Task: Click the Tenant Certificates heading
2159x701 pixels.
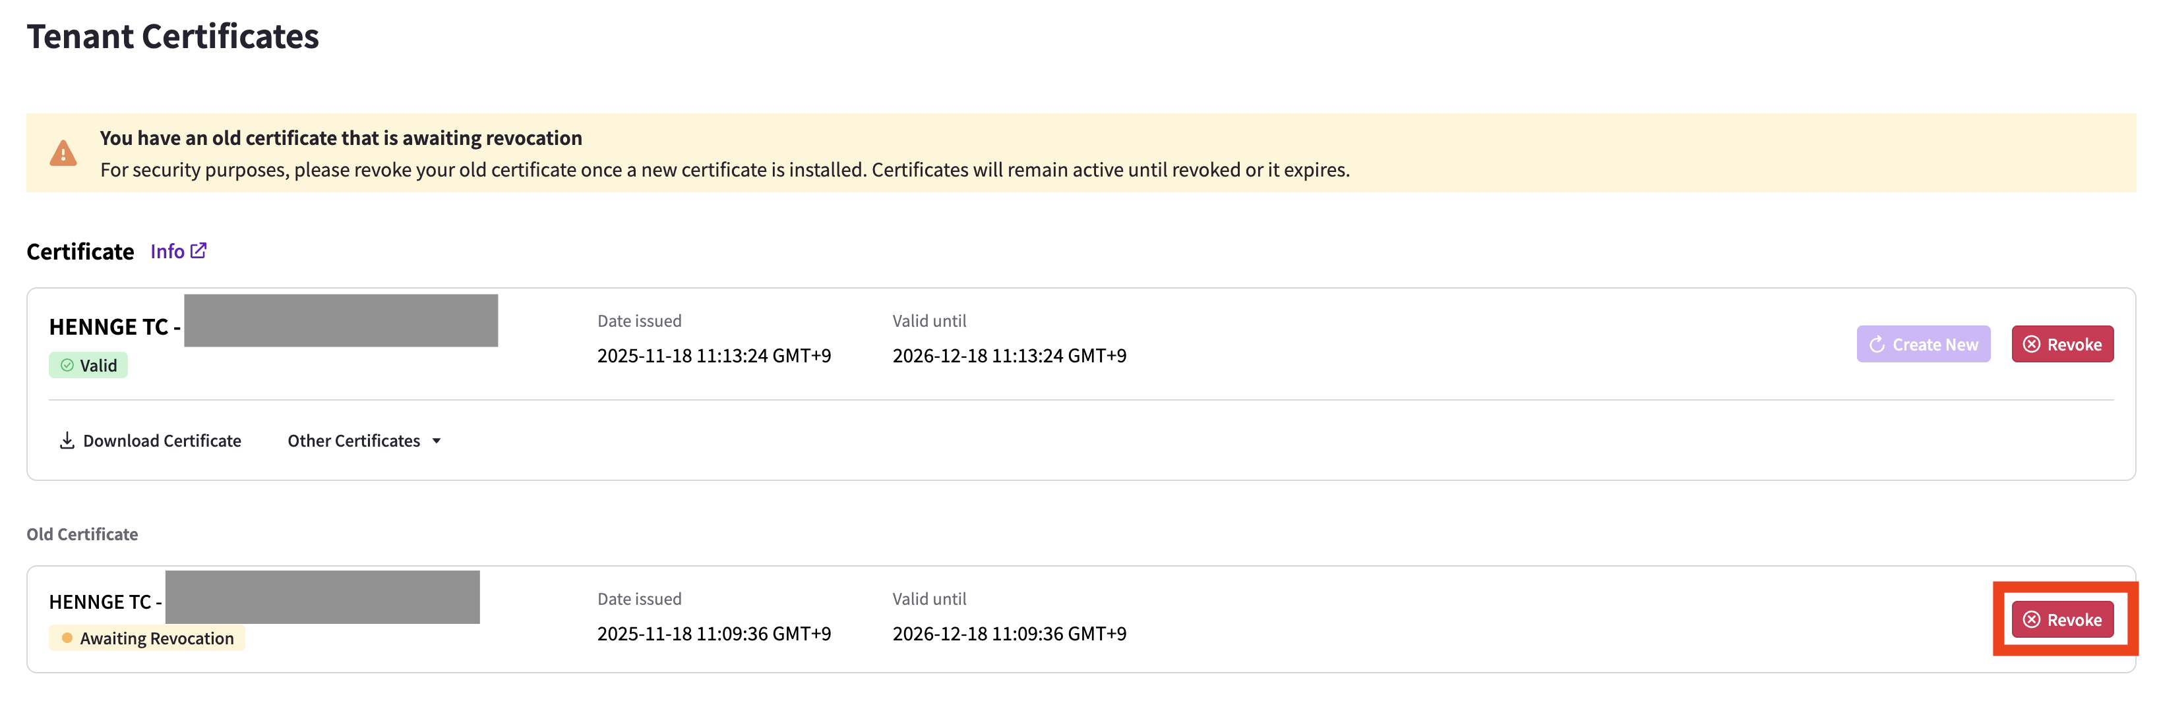Action: pos(173,36)
